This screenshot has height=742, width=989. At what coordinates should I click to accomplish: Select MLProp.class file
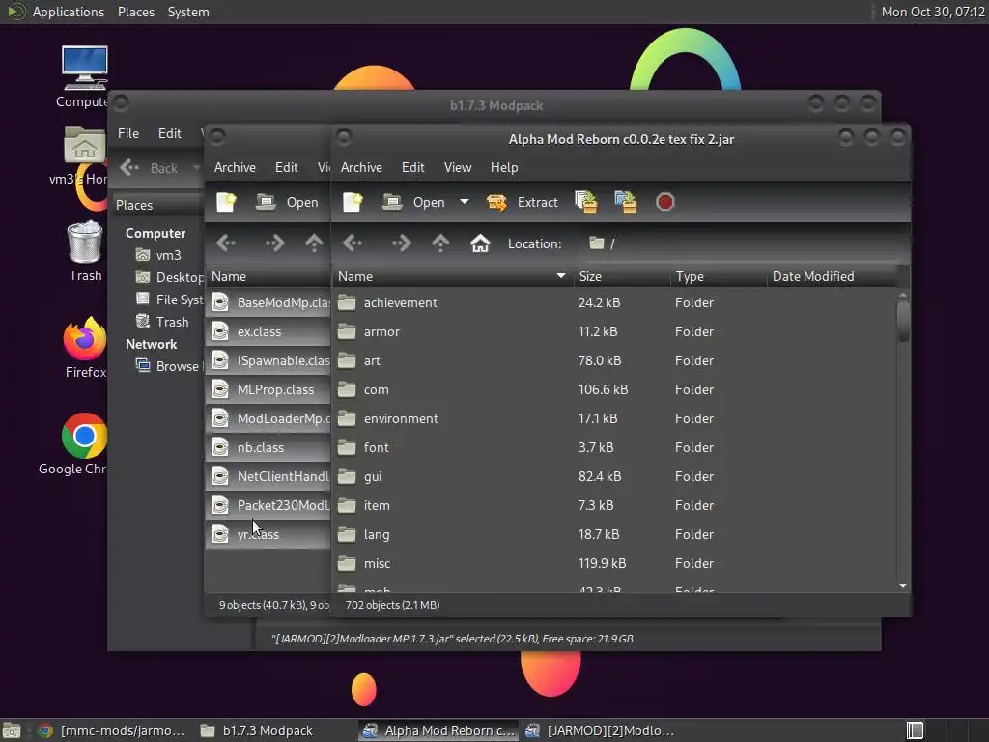[268, 389]
